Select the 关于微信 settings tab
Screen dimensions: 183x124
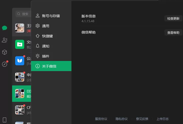51,66
